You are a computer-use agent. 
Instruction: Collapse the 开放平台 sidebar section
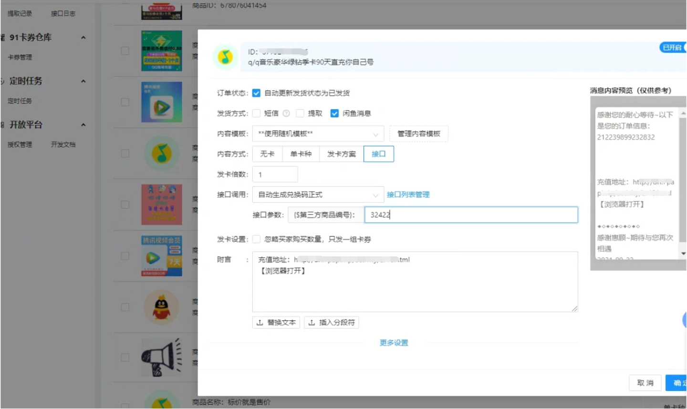[x=83, y=125]
